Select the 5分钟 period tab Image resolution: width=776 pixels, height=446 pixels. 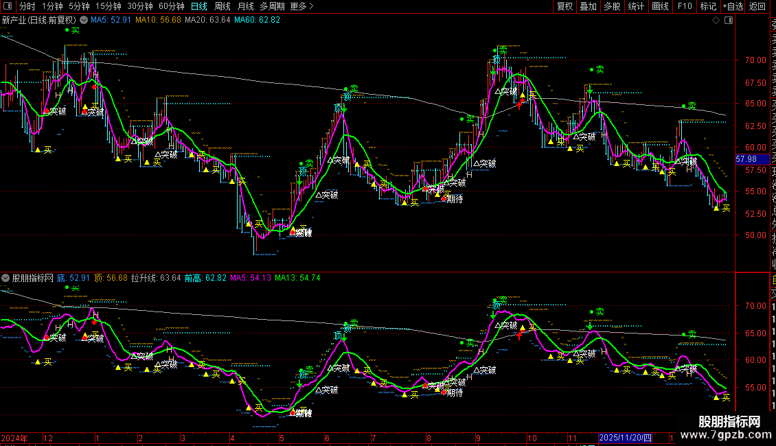(x=79, y=6)
